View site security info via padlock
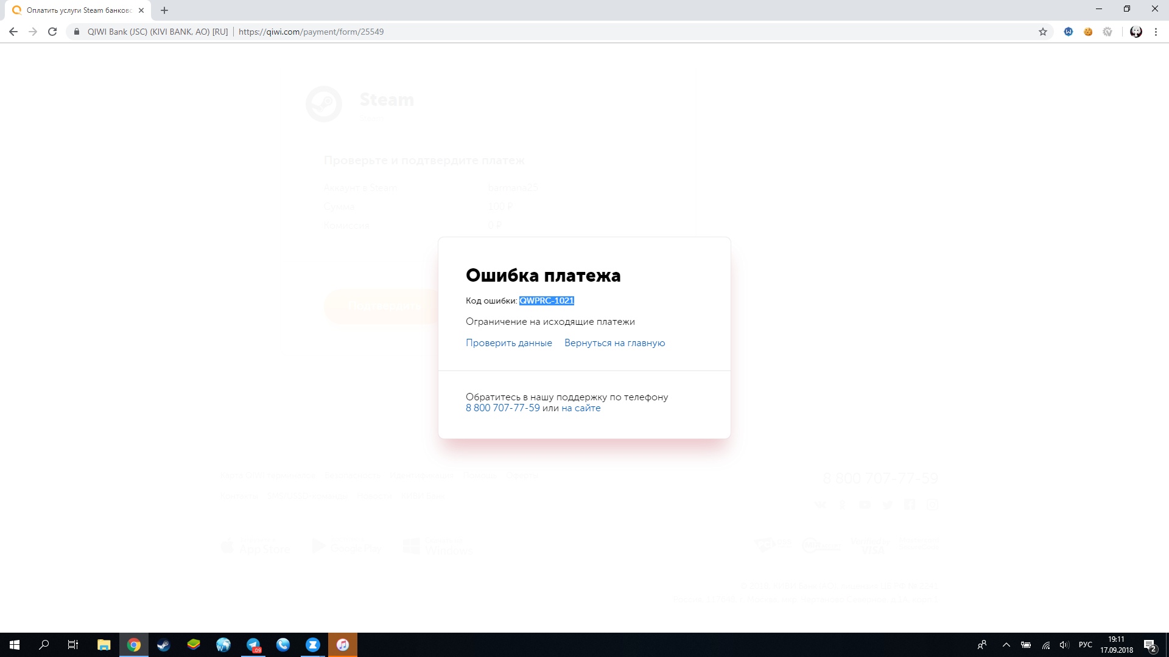 tap(77, 32)
